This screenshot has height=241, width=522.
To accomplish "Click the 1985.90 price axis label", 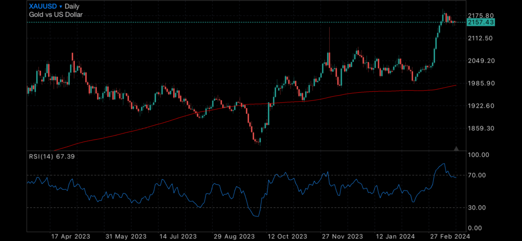I will click(x=480, y=83).
